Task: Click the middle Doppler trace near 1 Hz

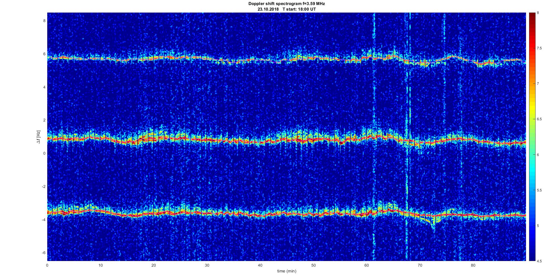Action: pos(286,140)
